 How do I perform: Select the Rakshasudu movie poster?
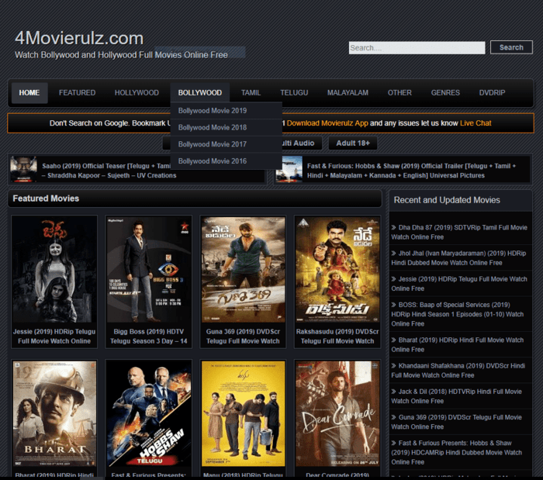coord(337,269)
